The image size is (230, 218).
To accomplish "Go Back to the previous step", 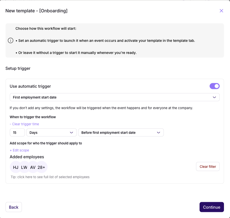I will pyautogui.click(x=14, y=207).
